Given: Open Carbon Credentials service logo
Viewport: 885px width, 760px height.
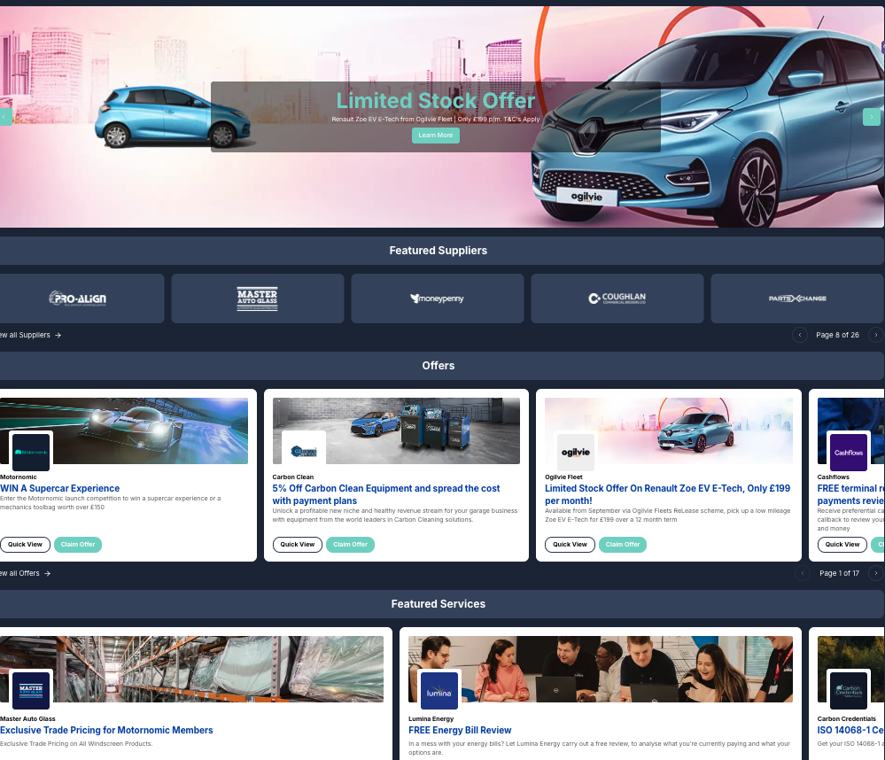Looking at the screenshot, I should [849, 690].
